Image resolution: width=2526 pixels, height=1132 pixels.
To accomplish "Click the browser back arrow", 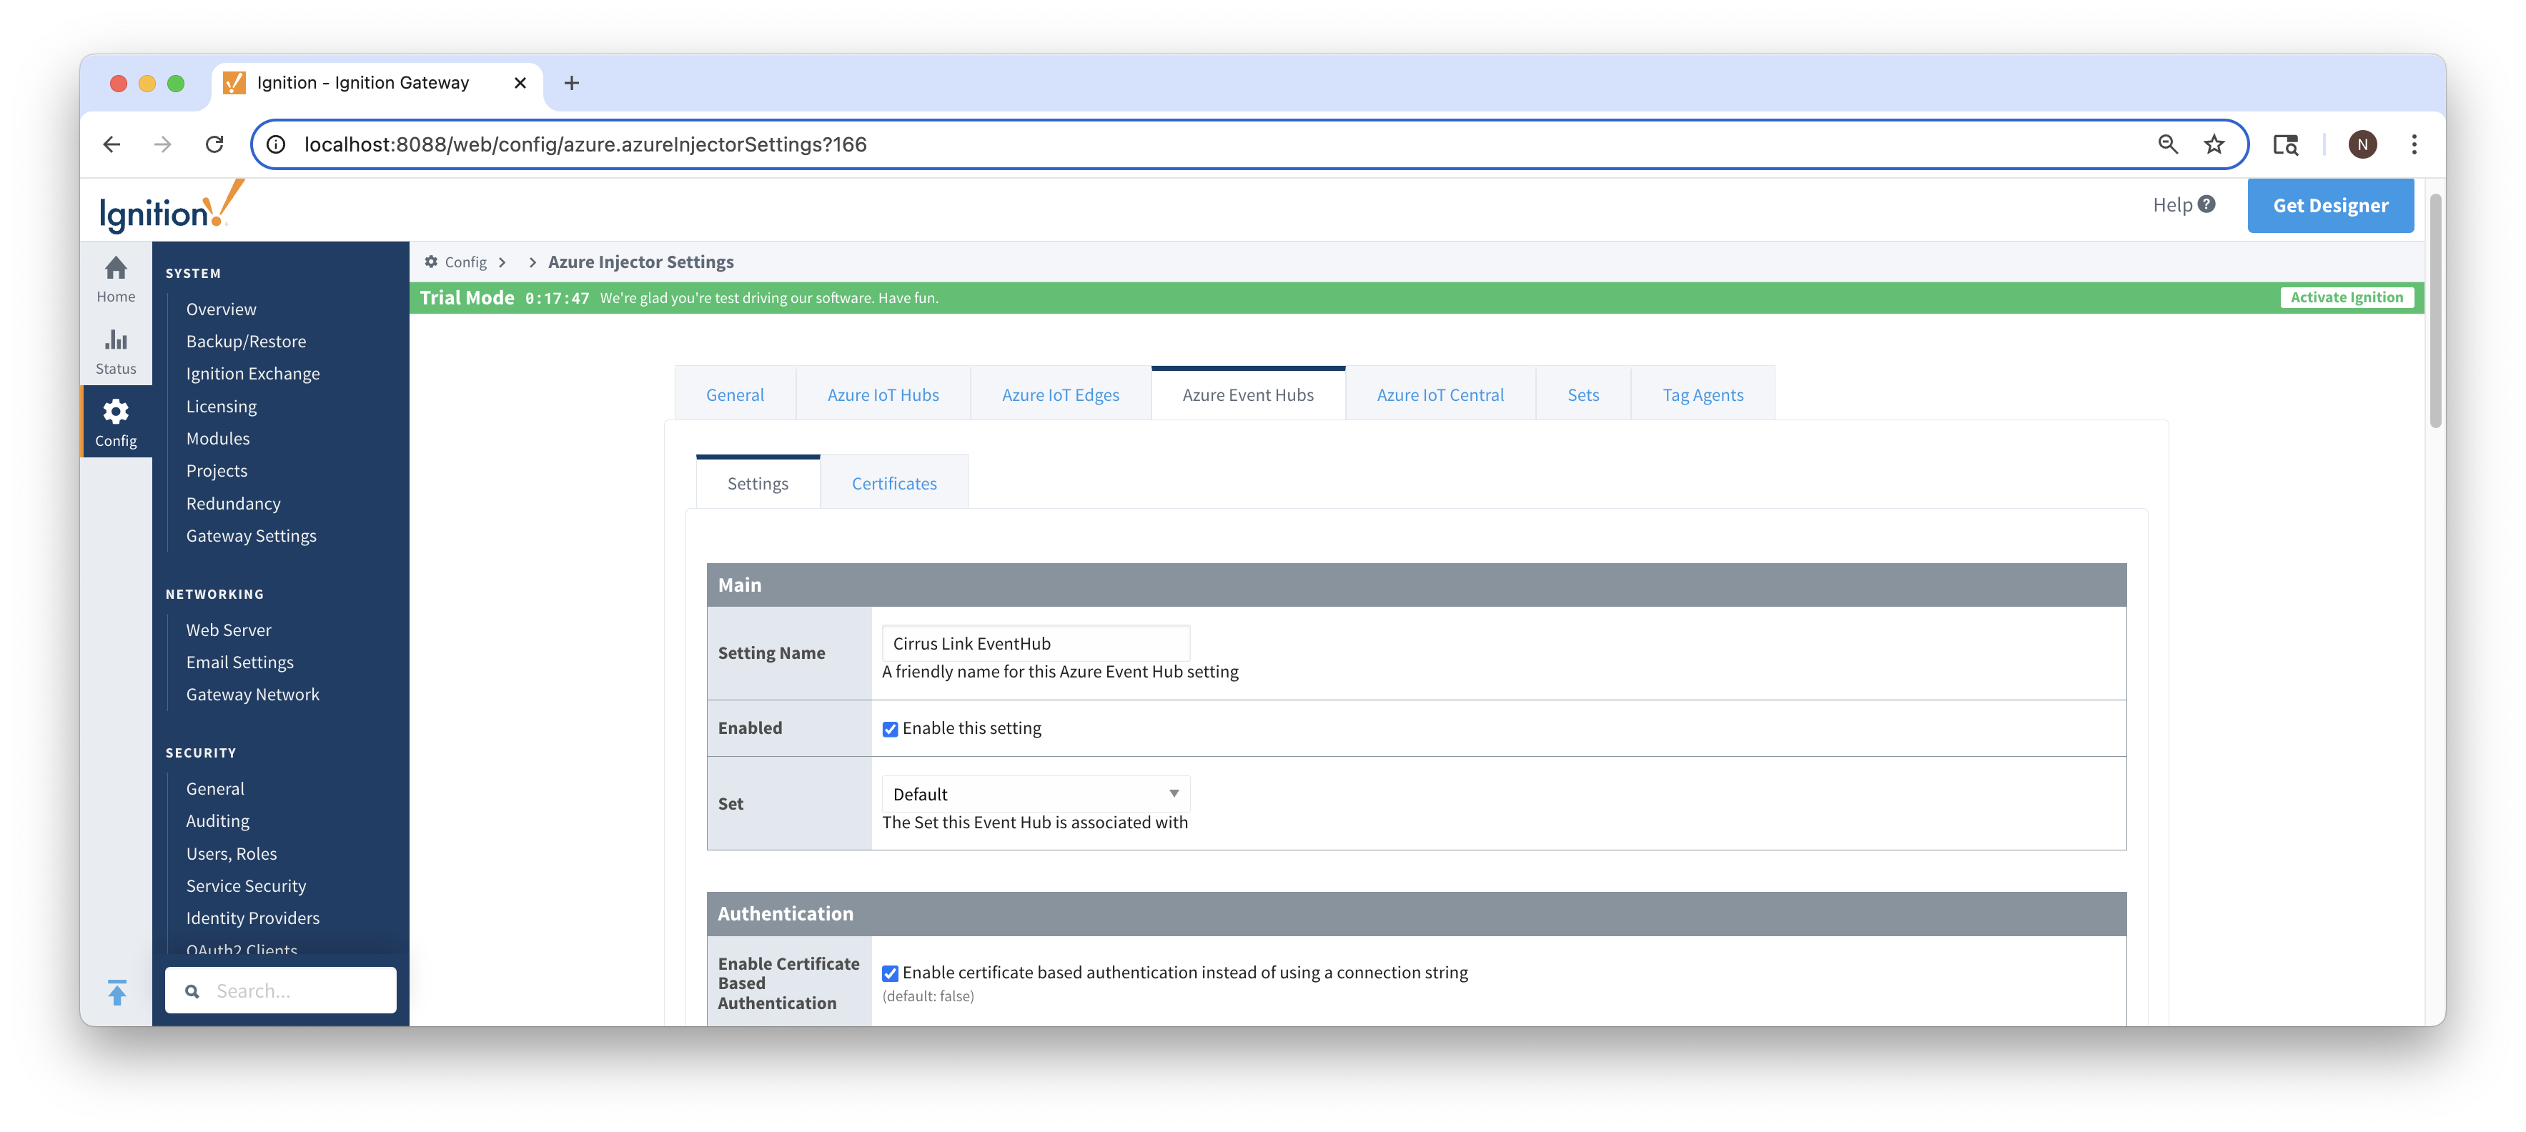I will (112, 144).
